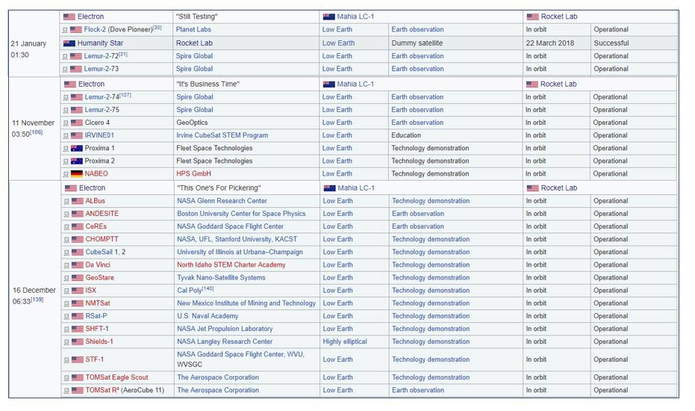Open the U.S. Naval Academy link
This screenshot has height=411, width=695.
click(x=208, y=316)
